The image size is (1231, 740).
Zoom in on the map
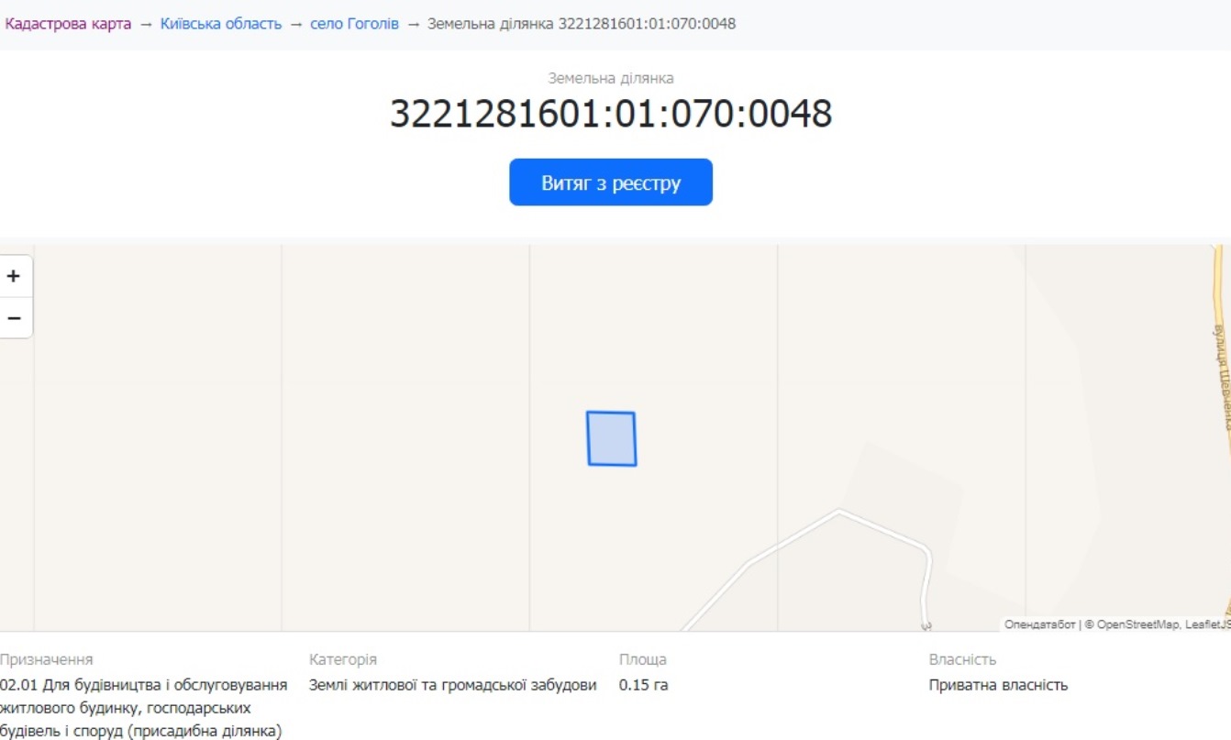point(14,276)
